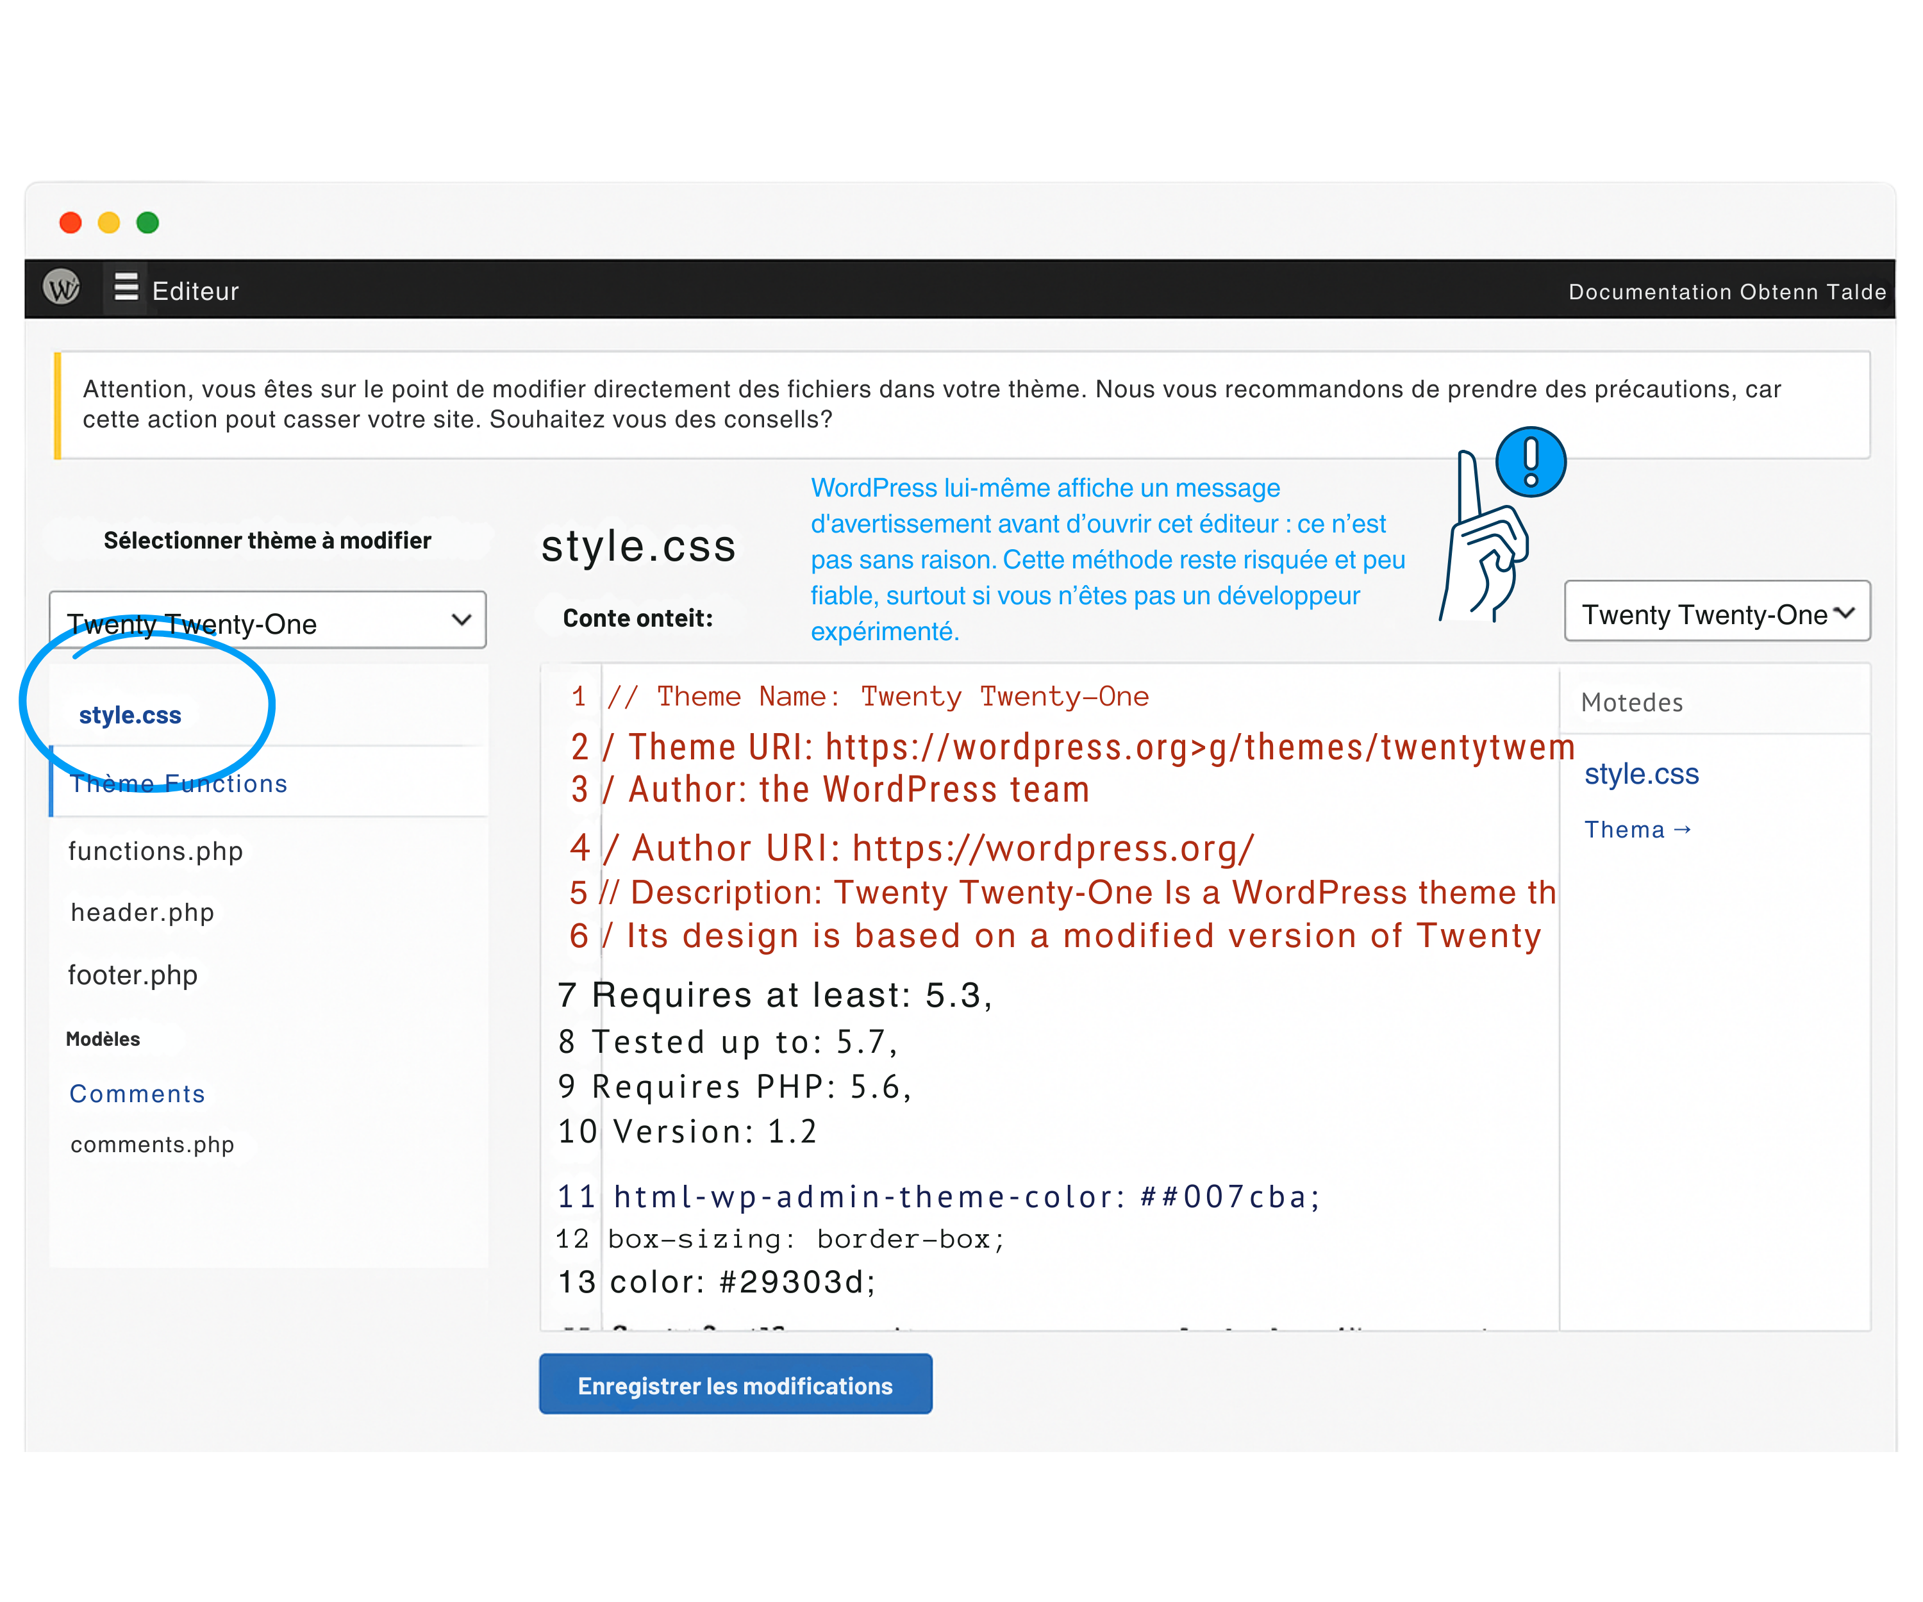The width and height of the screenshot is (1923, 1602).
Task: Open header.php from the file list
Action: pyautogui.click(x=143, y=912)
